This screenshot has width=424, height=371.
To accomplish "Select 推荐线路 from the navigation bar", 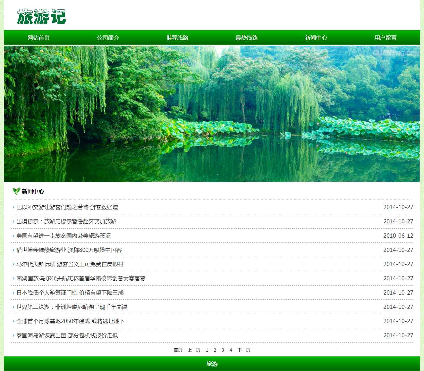I will coord(177,38).
